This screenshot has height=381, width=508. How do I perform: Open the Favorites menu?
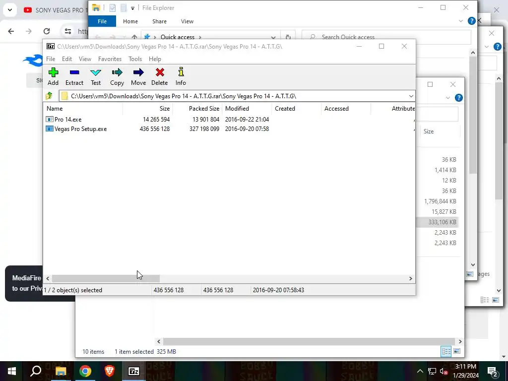pos(110,59)
